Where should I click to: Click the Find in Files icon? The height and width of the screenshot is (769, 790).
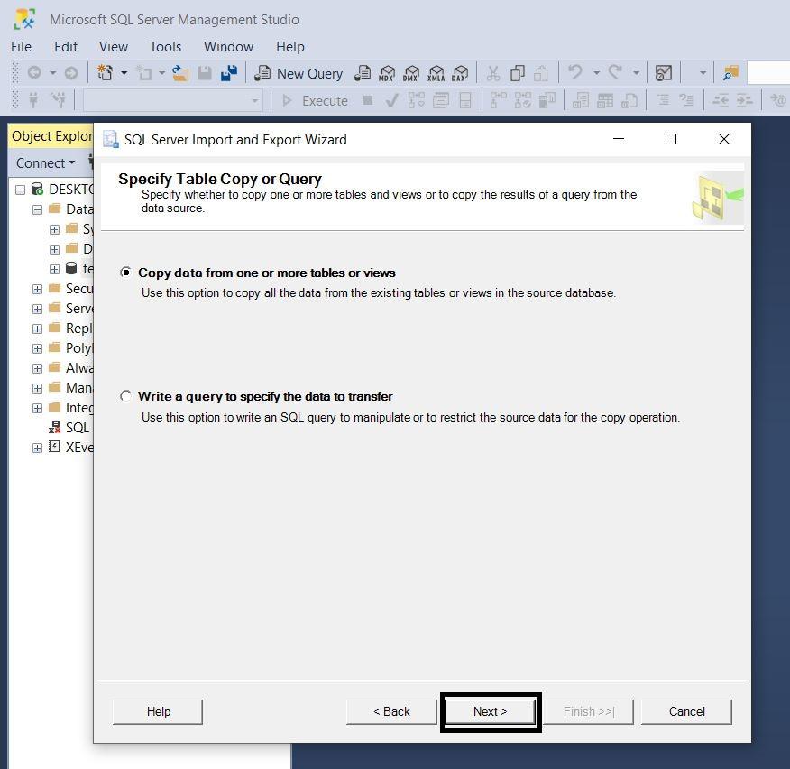(730, 74)
